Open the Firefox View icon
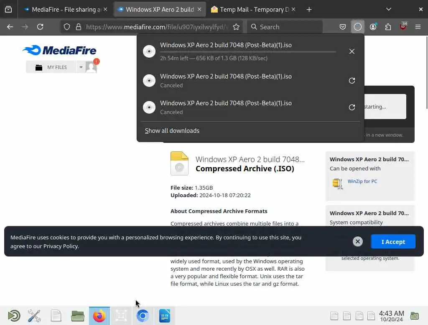The height and width of the screenshot is (325, 428). coord(8,9)
